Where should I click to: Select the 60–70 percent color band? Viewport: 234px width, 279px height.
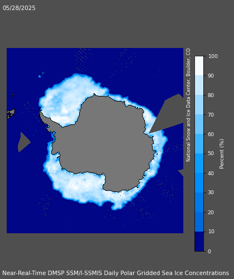point(199,124)
